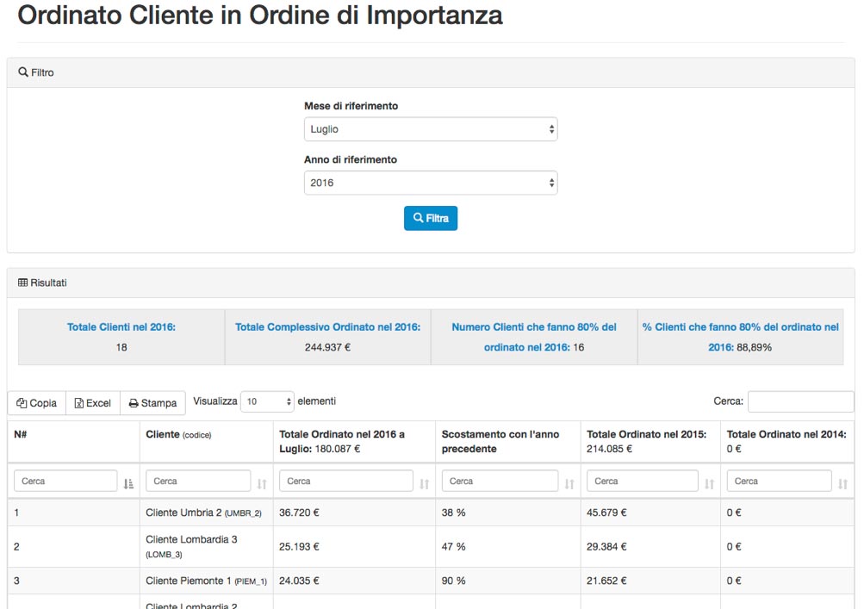864x609 pixels.
Task: Sort by Totale Ordinato 2015 column icon
Action: click(x=709, y=484)
